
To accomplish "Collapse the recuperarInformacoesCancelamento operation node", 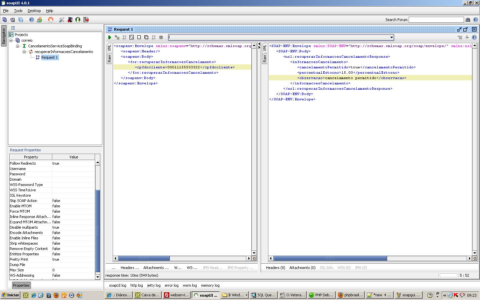I will 24,52.
